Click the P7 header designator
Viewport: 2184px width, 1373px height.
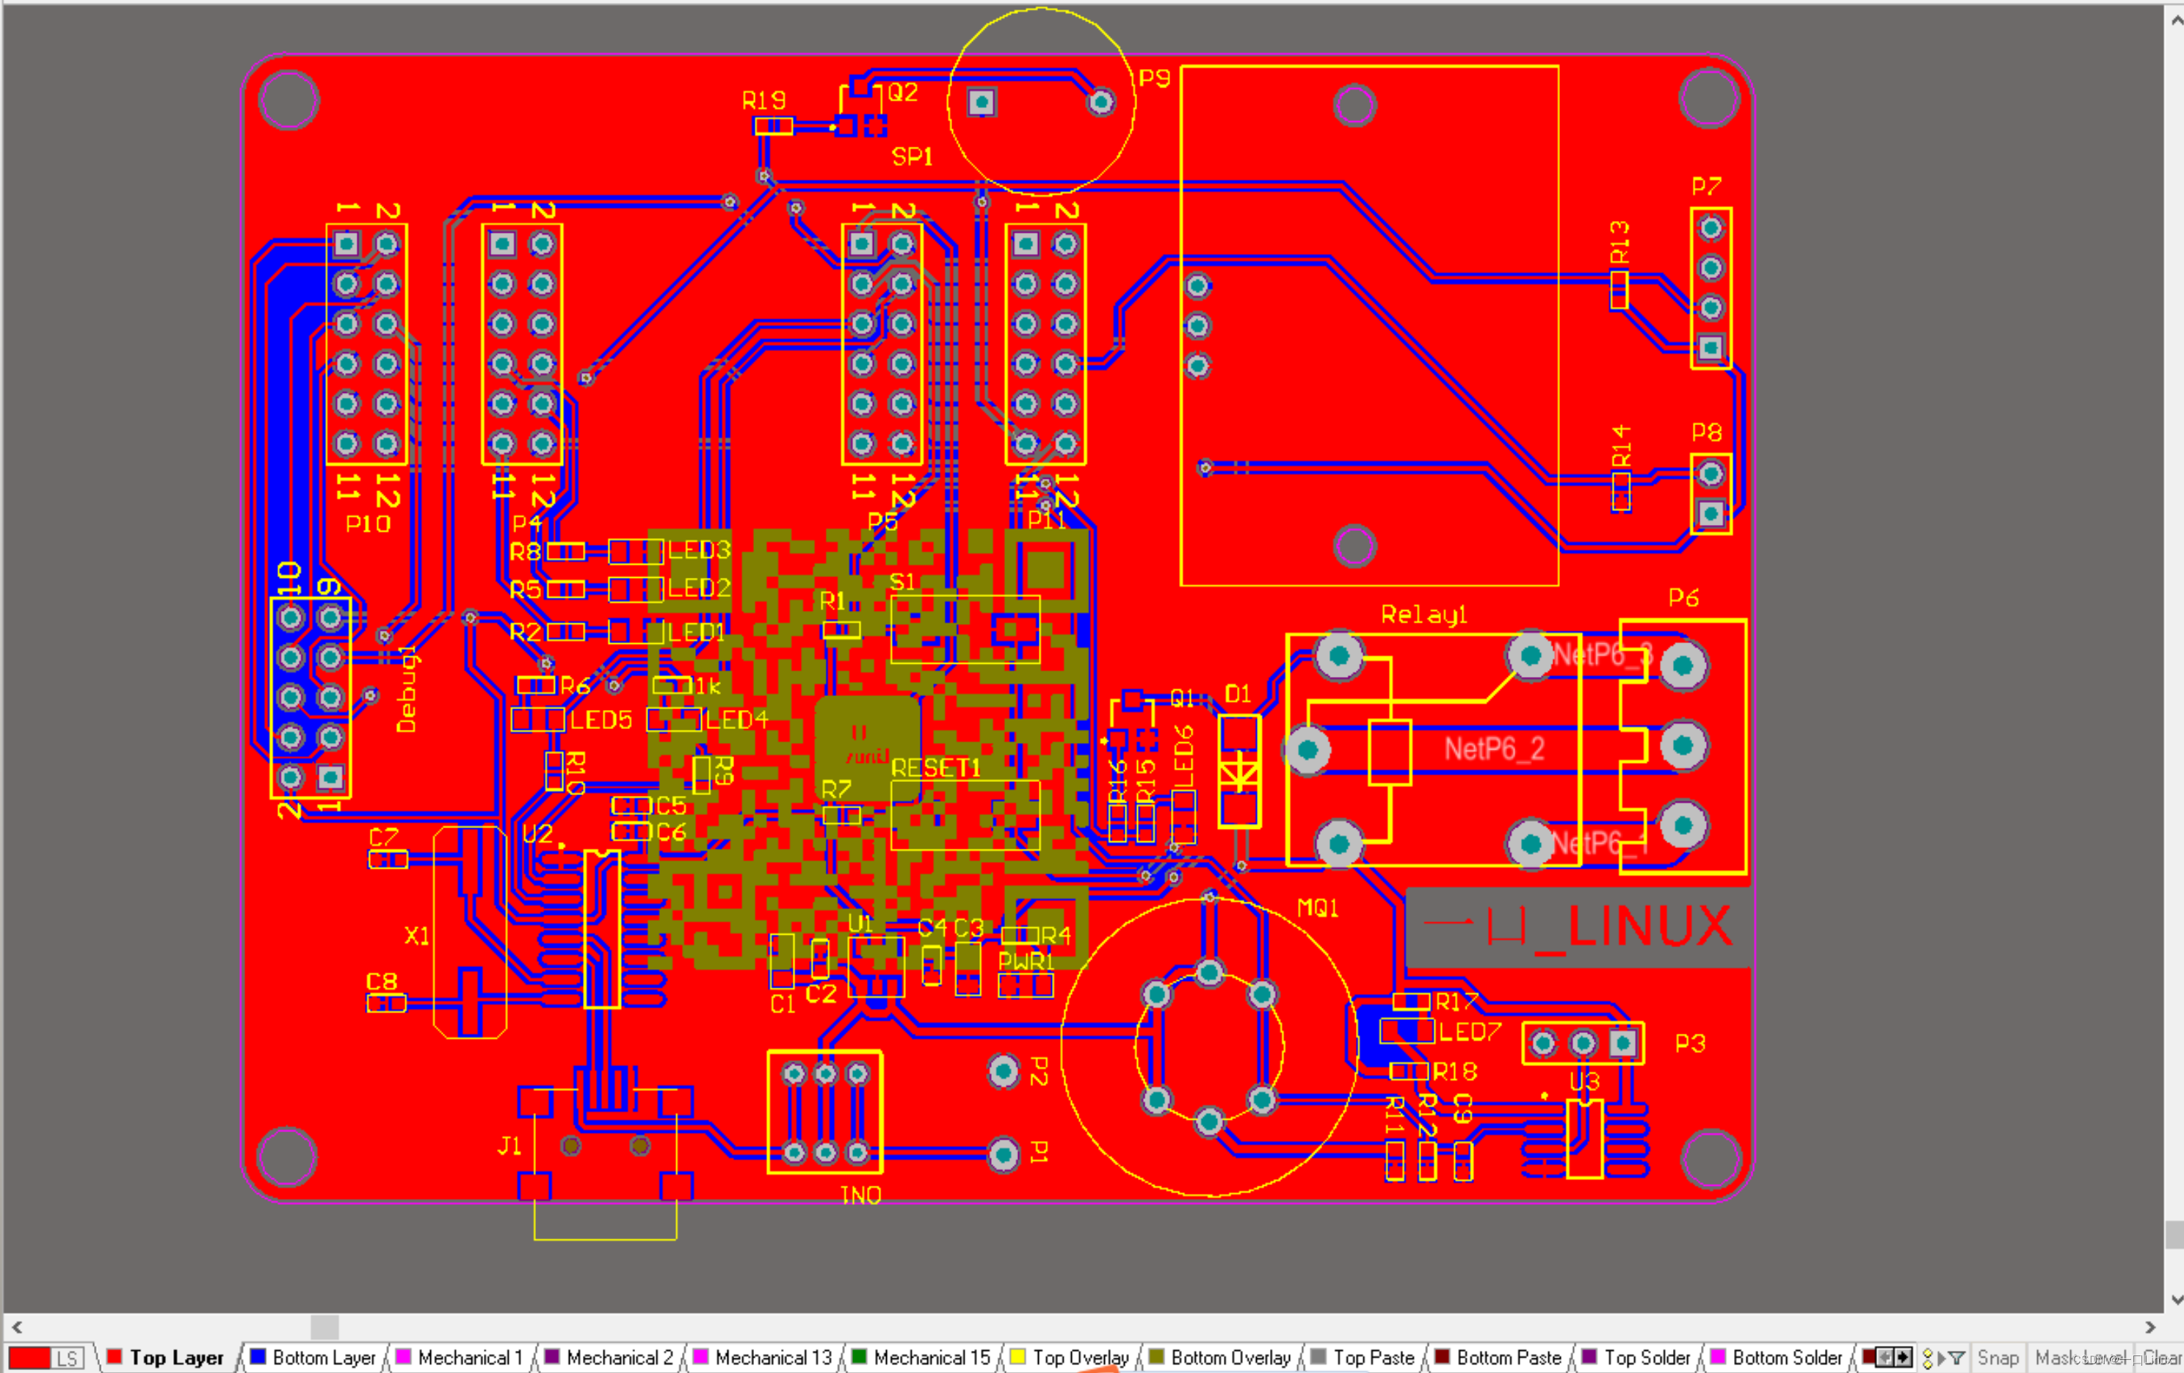[1706, 186]
